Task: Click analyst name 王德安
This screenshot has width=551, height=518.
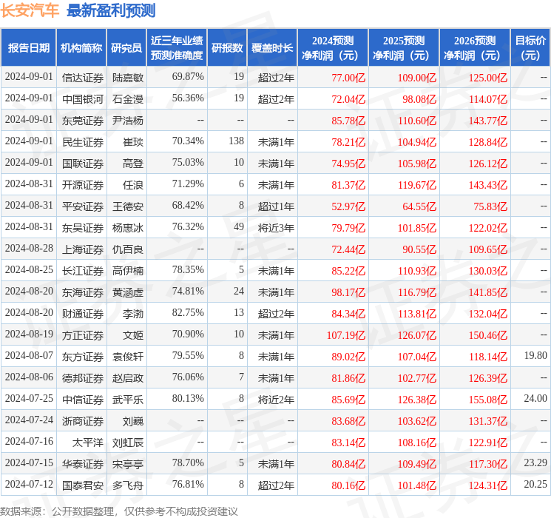Action: [127, 206]
